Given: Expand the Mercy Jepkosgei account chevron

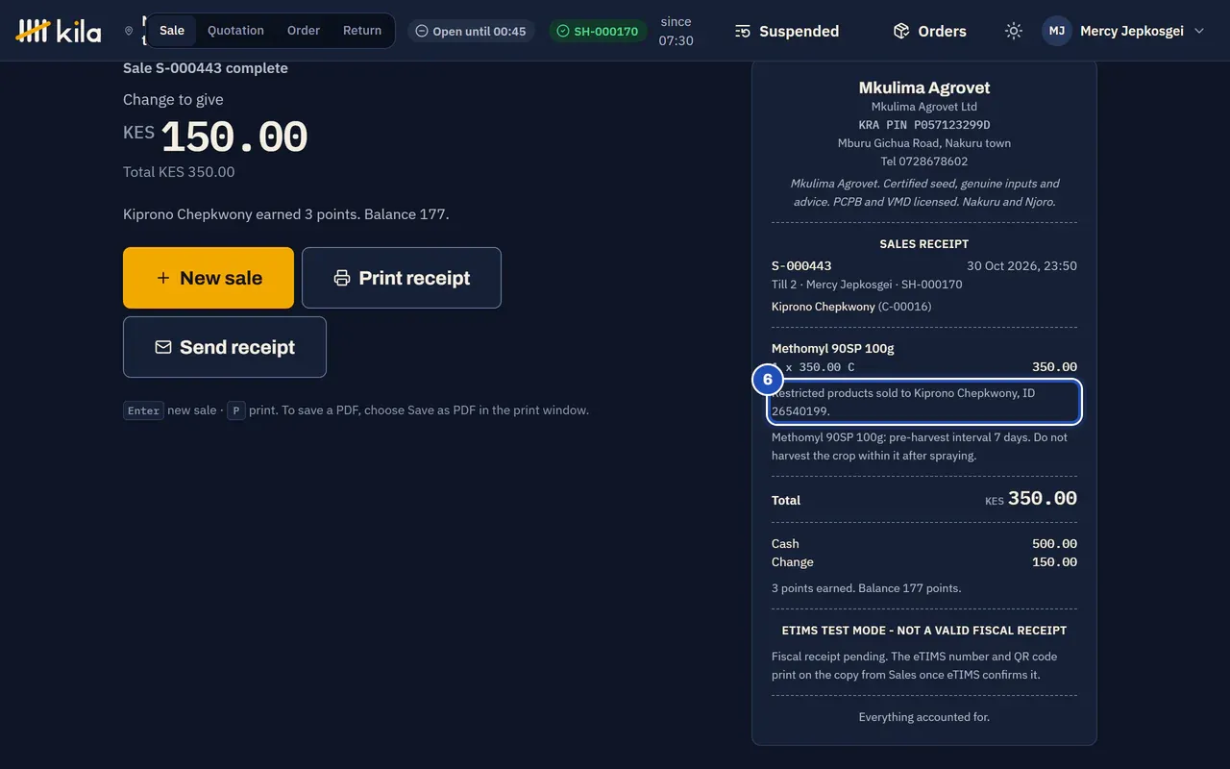Looking at the screenshot, I should click(1199, 31).
